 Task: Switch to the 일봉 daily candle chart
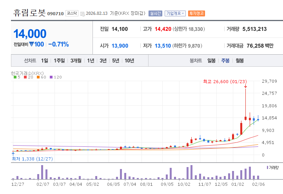point(212,61)
